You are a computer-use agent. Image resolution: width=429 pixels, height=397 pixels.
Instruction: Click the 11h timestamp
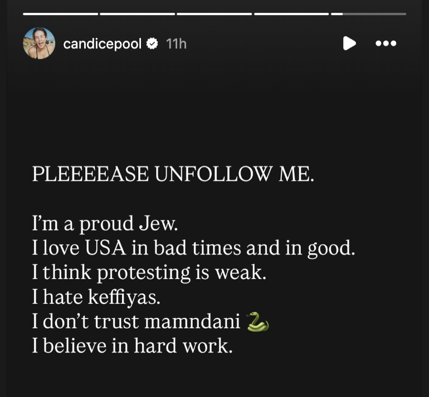[x=176, y=44]
